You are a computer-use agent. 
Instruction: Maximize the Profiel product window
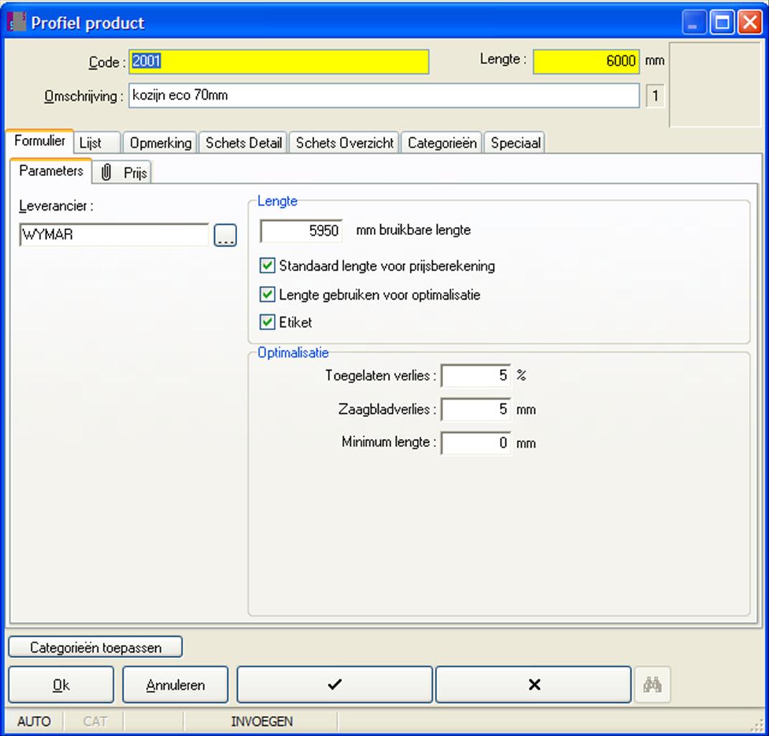click(722, 22)
